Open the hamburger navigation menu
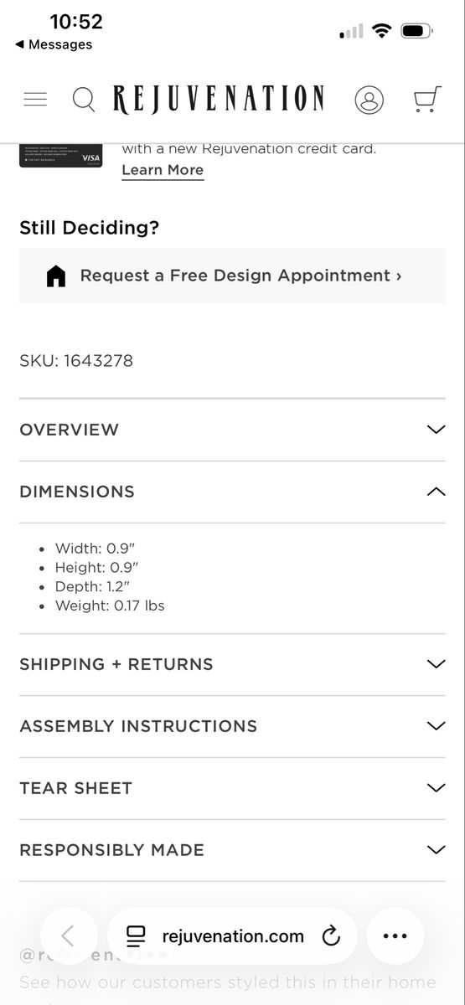Viewport: 465px width, 1005px height. (35, 99)
